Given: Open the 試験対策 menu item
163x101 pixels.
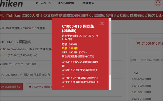Looking at the screenshot, I should 88,3.
